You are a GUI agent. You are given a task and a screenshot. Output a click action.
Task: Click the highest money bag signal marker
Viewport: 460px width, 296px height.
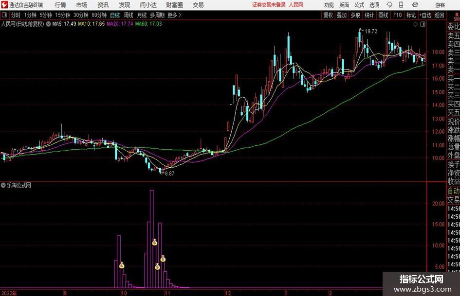155,242
